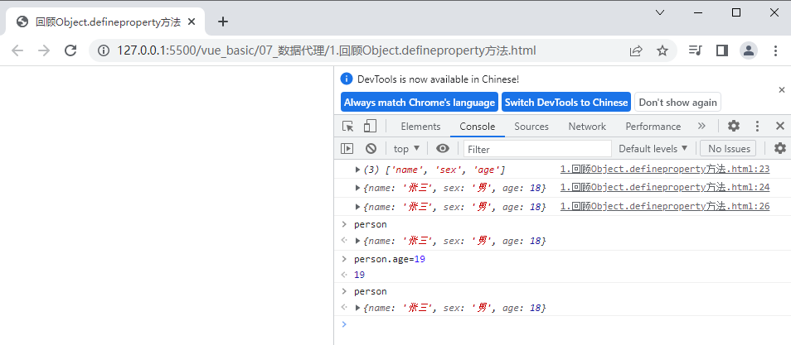Reload the current page
The height and width of the screenshot is (345, 791).
(x=70, y=50)
